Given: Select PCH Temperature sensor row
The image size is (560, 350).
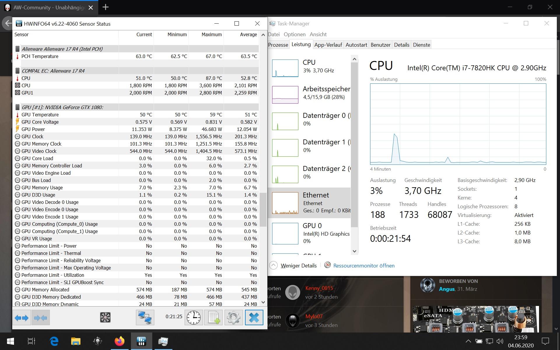Looking at the screenshot, I should [x=136, y=56].
